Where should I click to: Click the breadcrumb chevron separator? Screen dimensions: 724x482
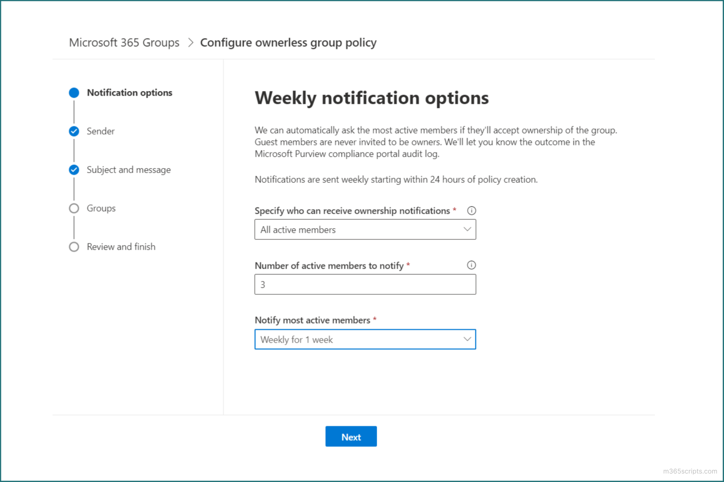(x=191, y=42)
